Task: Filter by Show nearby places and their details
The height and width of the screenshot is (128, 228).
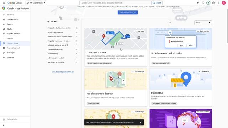Action: [63, 37]
